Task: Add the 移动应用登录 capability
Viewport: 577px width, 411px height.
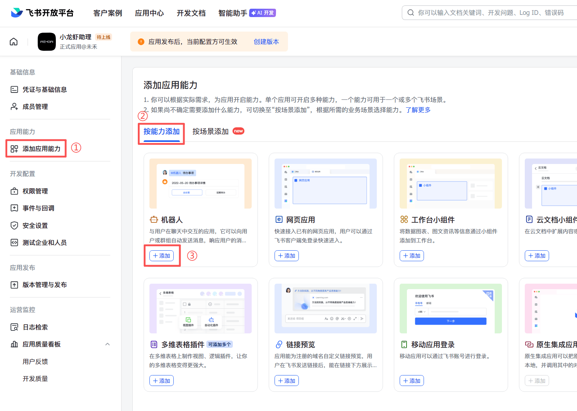Action: point(412,381)
